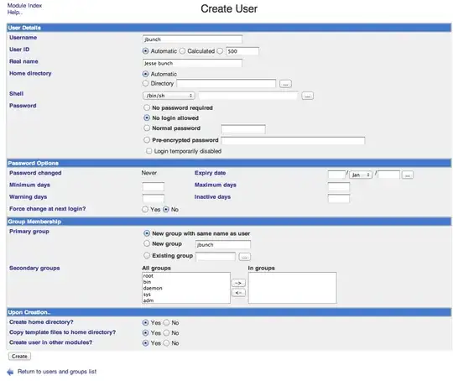This screenshot has height=381, width=453.
Task: Select No for create home directory
Action: (166, 322)
